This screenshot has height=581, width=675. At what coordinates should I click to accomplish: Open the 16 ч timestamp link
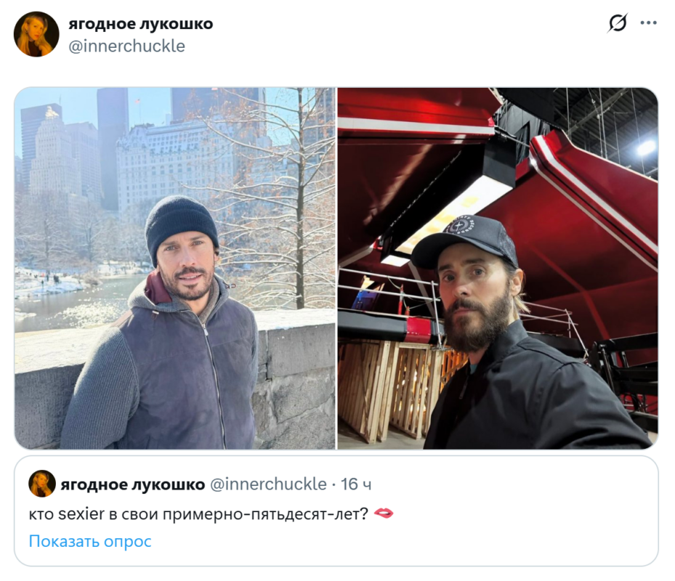[356, 484]
